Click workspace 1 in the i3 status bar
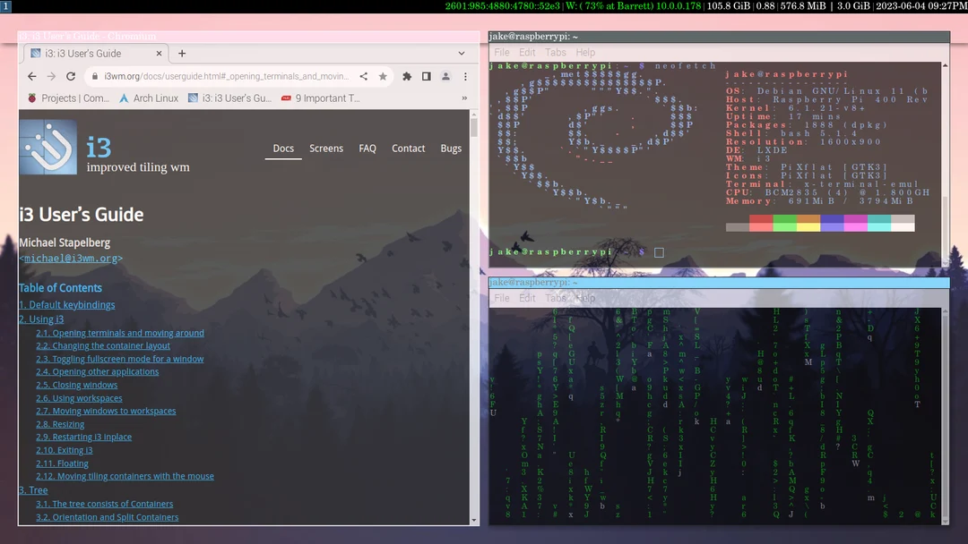The height and width of the screenshot is (544, 968). (x=5, y=5)
